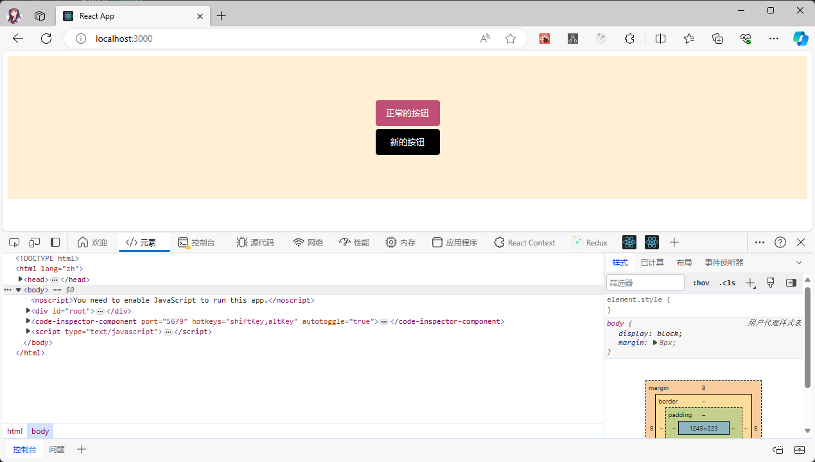The image size is (815, 462).
Task: Toggle the computed styles sidebar icon
Action: pos(791,283)
